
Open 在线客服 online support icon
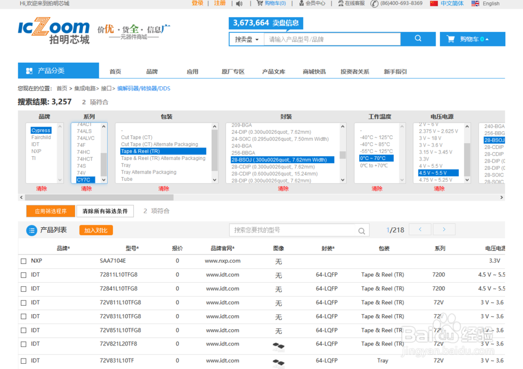340,3
